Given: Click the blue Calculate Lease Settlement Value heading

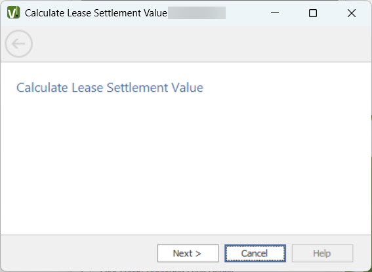Looking at the screenshot, I should tap(110, 87).
